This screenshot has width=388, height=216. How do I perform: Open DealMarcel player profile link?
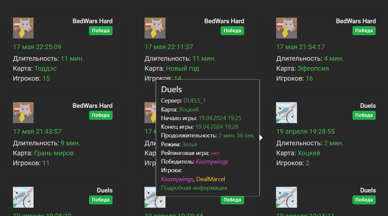[x=210, y=179]
